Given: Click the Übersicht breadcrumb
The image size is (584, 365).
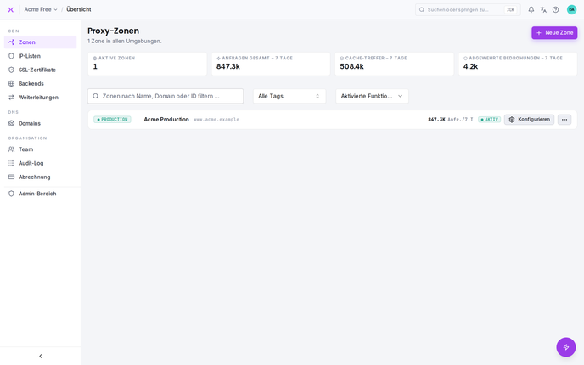Looking at the screenshot, I should (79, 9).
